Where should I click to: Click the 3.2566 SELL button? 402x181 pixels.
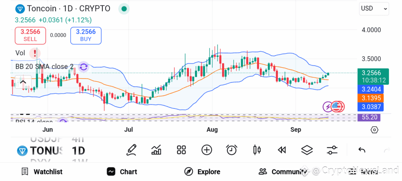(31, 35)
